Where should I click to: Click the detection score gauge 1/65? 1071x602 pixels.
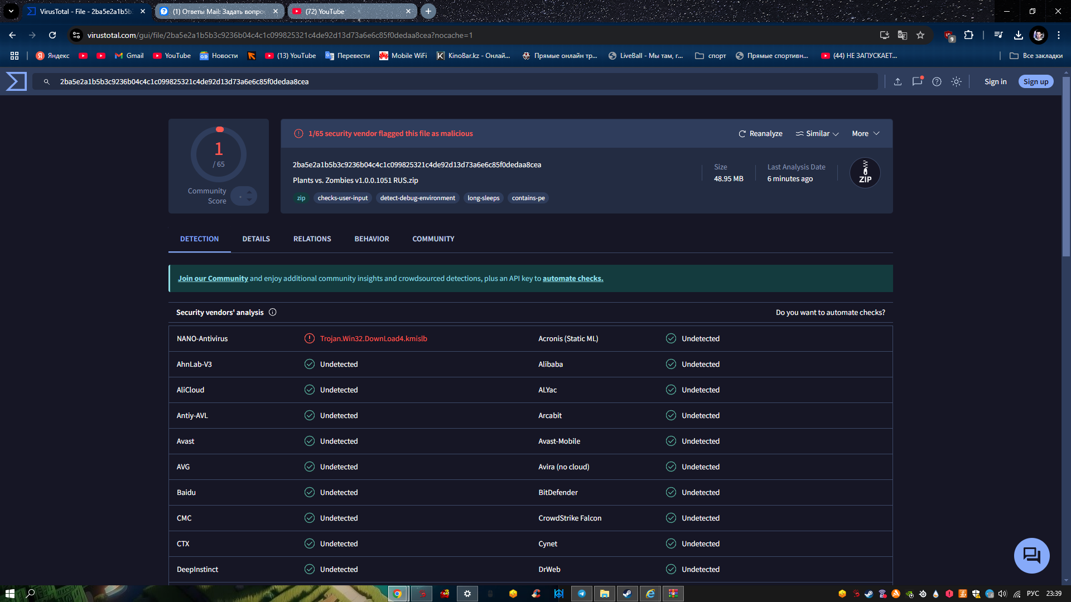click(x=219, y=154)
